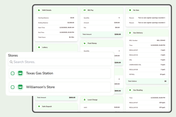Click the Gas Reading heading
This screenshot has height=117, width=176.
click(138, 90)
